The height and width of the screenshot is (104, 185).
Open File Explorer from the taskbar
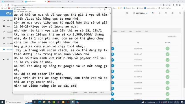click(x=44, y=102)
